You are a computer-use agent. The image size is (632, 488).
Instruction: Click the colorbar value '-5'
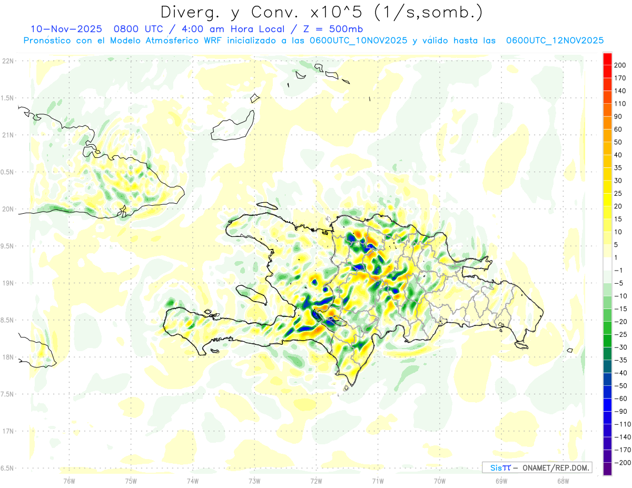[618, 283]
